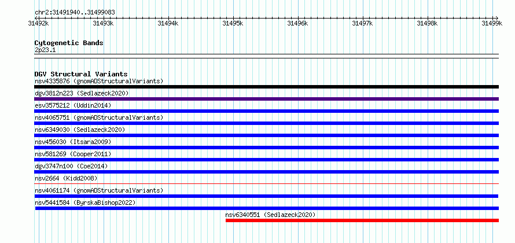Open the nsv5441584 ByrskaBishop2022 label
The width and height of the screenshot is (515, 243).
pos(85,203)
